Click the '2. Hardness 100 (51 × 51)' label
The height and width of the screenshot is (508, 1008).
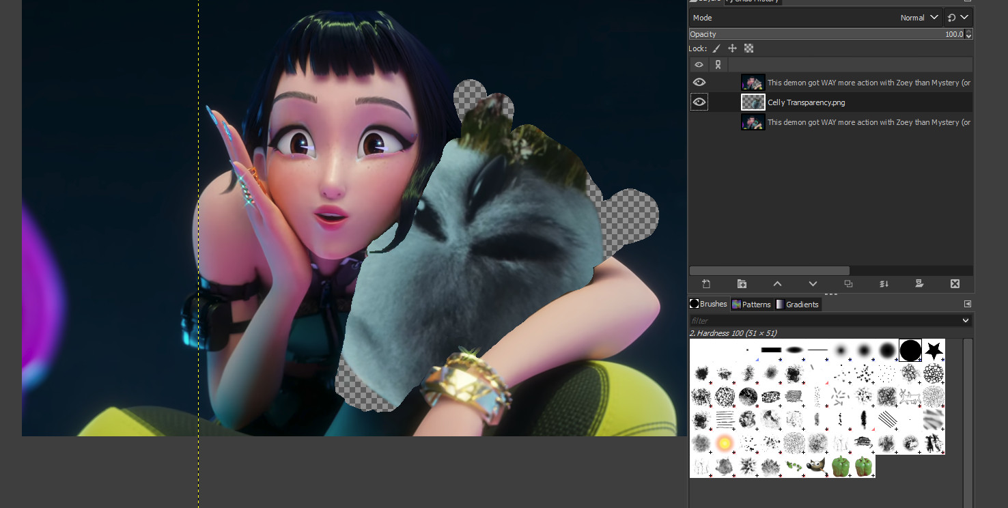(x=733, y=333)
